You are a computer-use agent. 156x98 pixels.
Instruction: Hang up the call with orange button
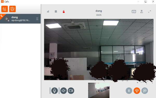[x=137, y=91]
